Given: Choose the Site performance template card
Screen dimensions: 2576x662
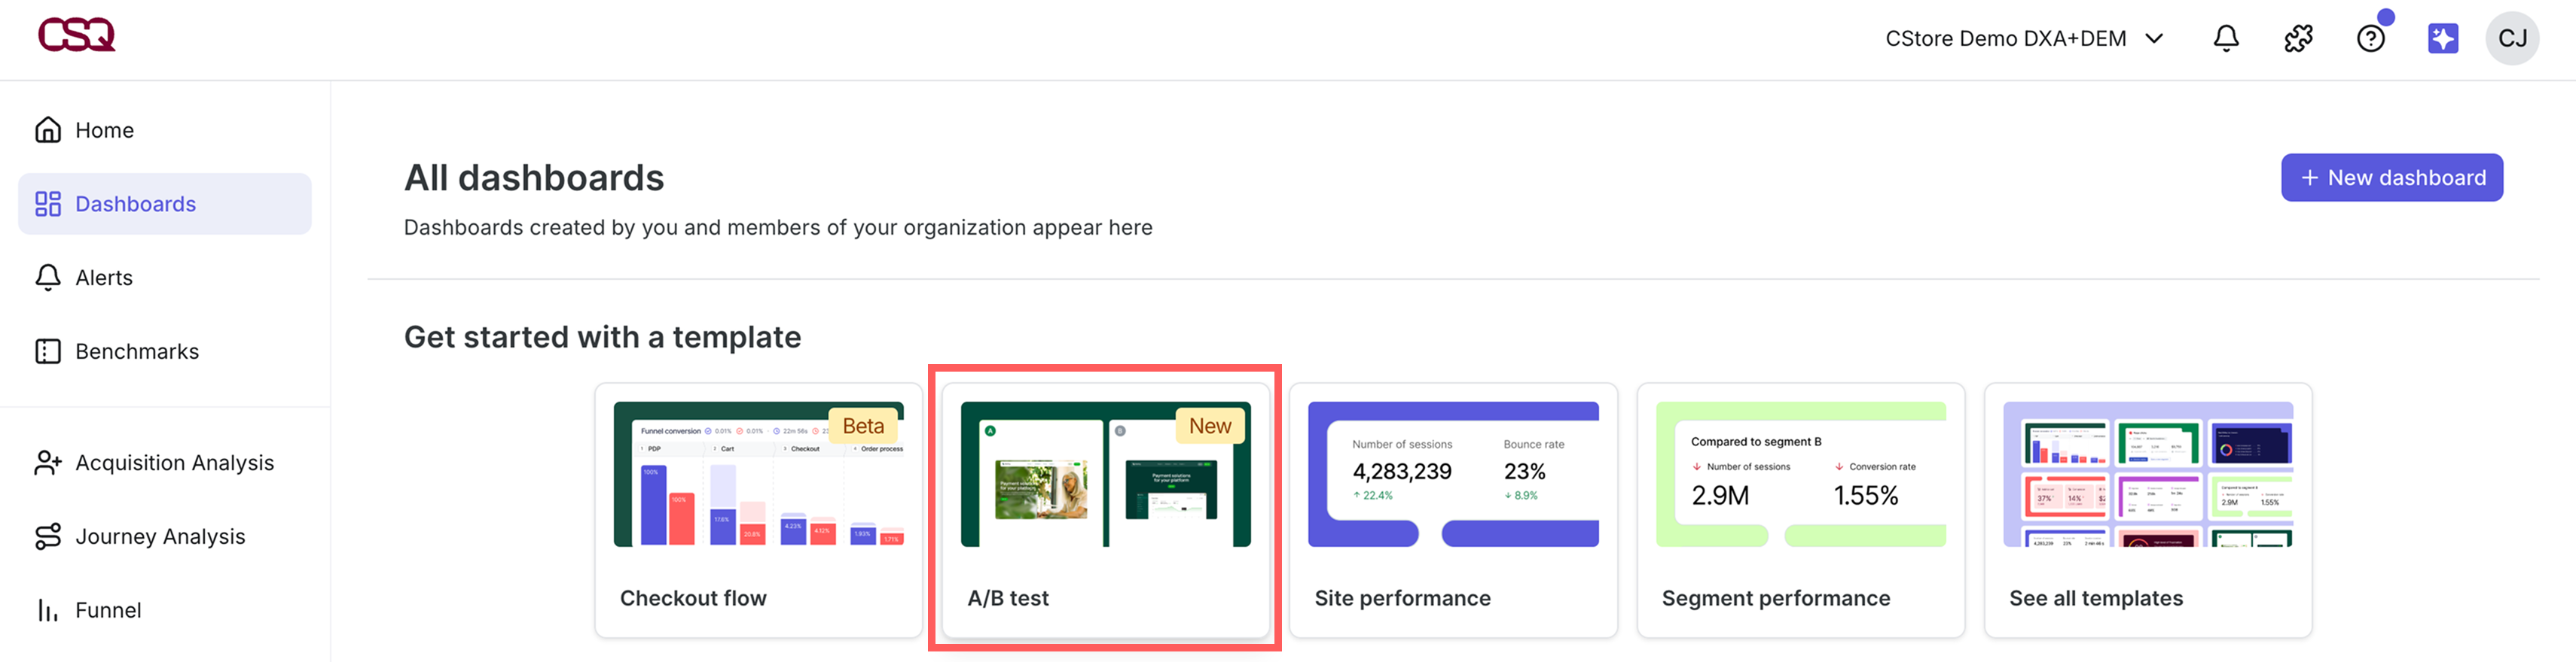Looking at the screenshot, I should click(1452, 510).
